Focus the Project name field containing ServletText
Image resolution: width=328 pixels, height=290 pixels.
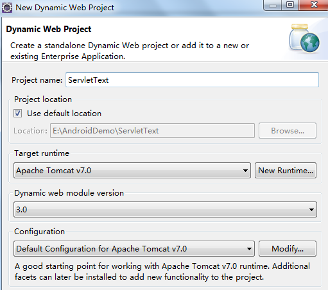pos(192,80)
